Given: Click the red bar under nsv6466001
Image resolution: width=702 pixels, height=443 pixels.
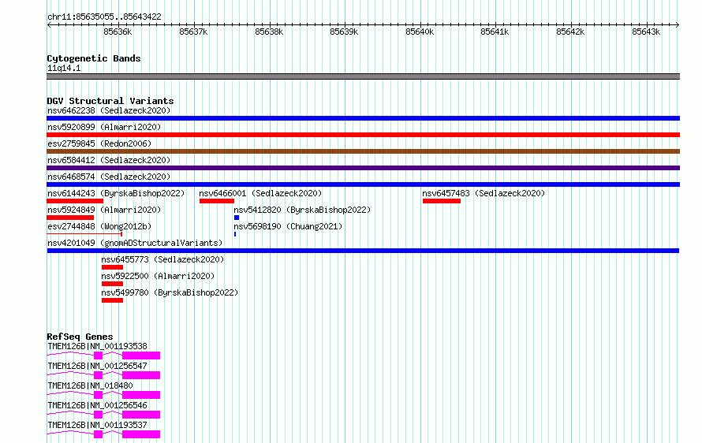Looking at the screenshot, I should point(217,201).
